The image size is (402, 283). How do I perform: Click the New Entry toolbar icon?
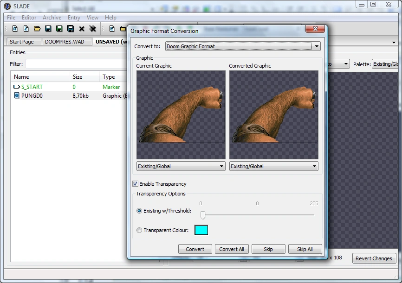pos(112,29)
